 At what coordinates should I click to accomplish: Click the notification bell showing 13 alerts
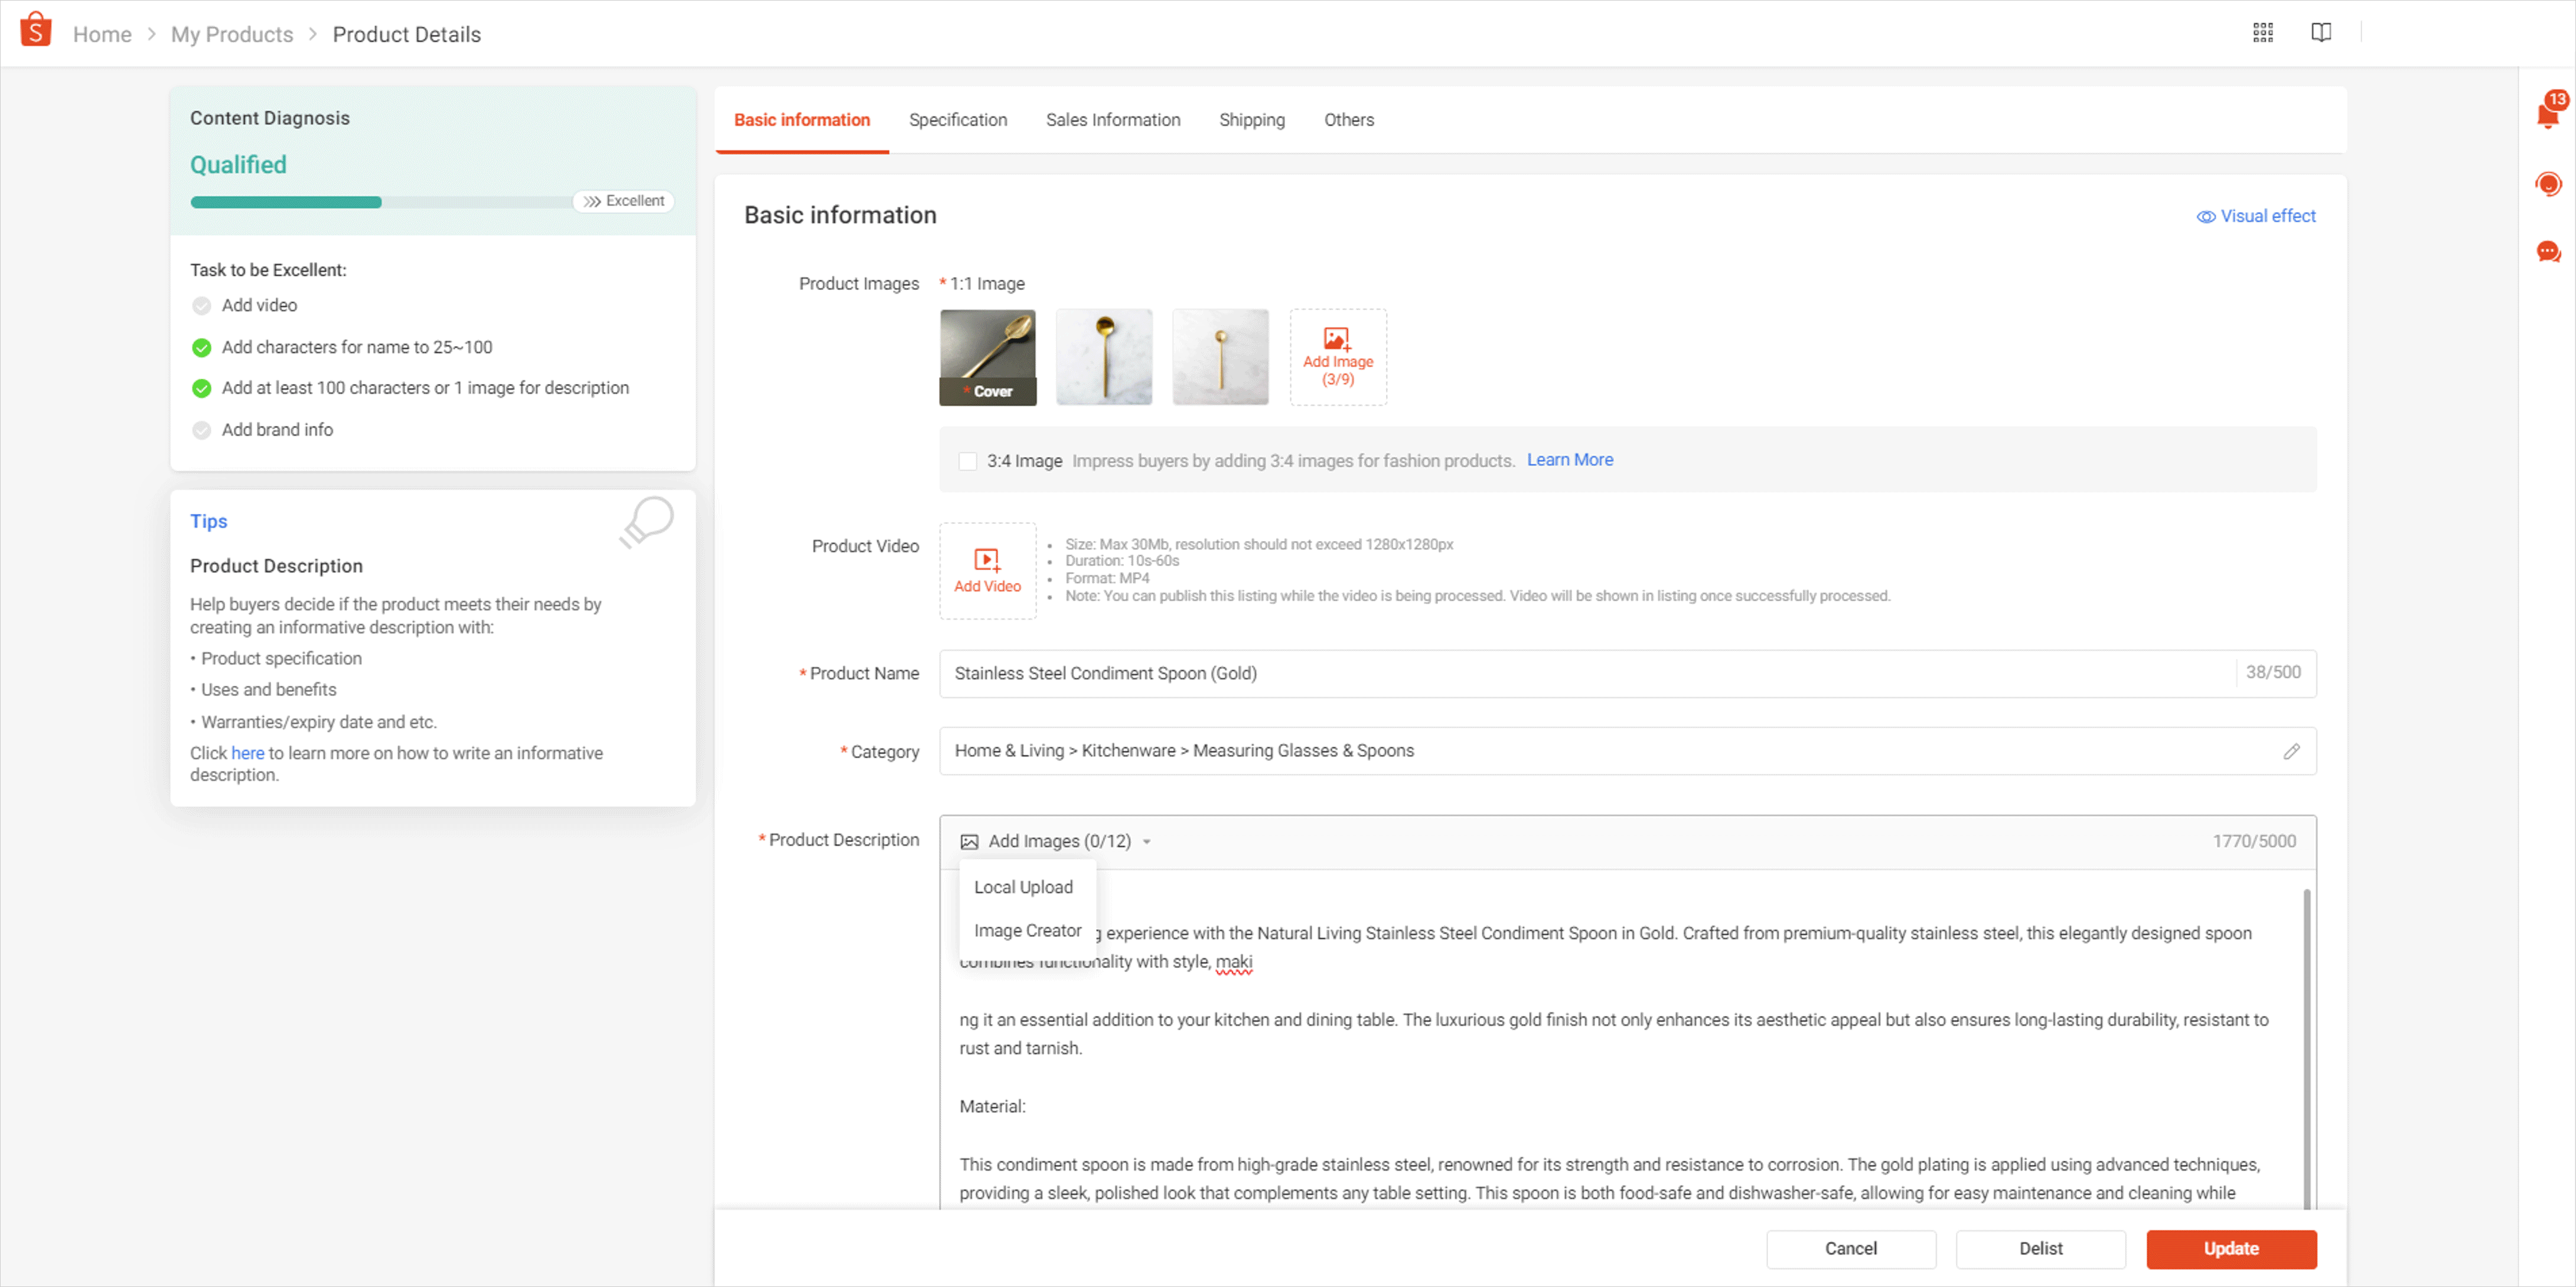2548,112
